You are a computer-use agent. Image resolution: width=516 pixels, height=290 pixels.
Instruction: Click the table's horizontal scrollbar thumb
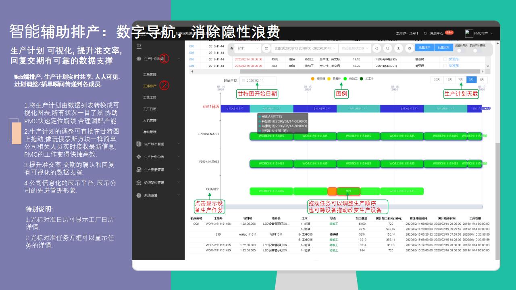361,71
